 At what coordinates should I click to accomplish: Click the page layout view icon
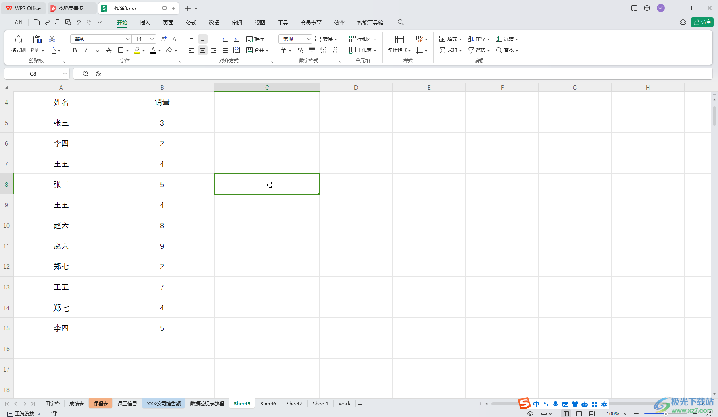click(x=579, y=413)
